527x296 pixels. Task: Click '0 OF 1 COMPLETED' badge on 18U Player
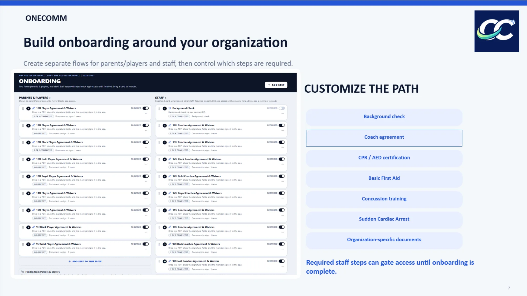[43, 116]
